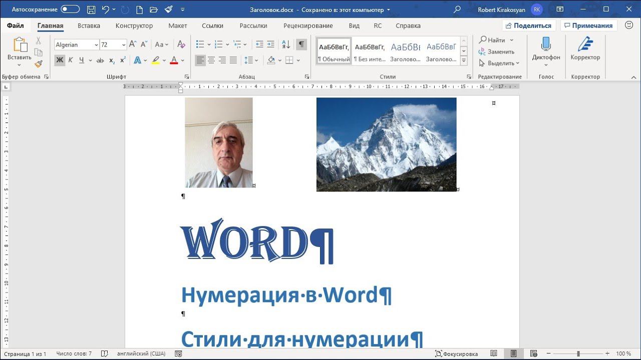Click the mountain photo in document
This screenshot has height=360, width=641.
point(386,144)
